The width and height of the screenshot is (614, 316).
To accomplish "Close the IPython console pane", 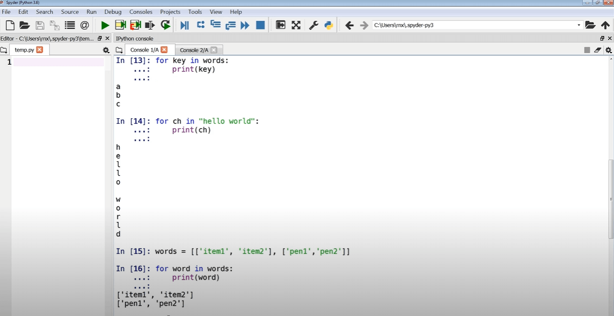I will pos(610,38).
